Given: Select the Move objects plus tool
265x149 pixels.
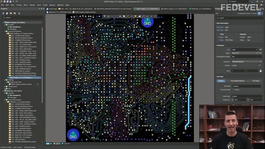Looking at the screenshot, I should (x=112, y=17).
